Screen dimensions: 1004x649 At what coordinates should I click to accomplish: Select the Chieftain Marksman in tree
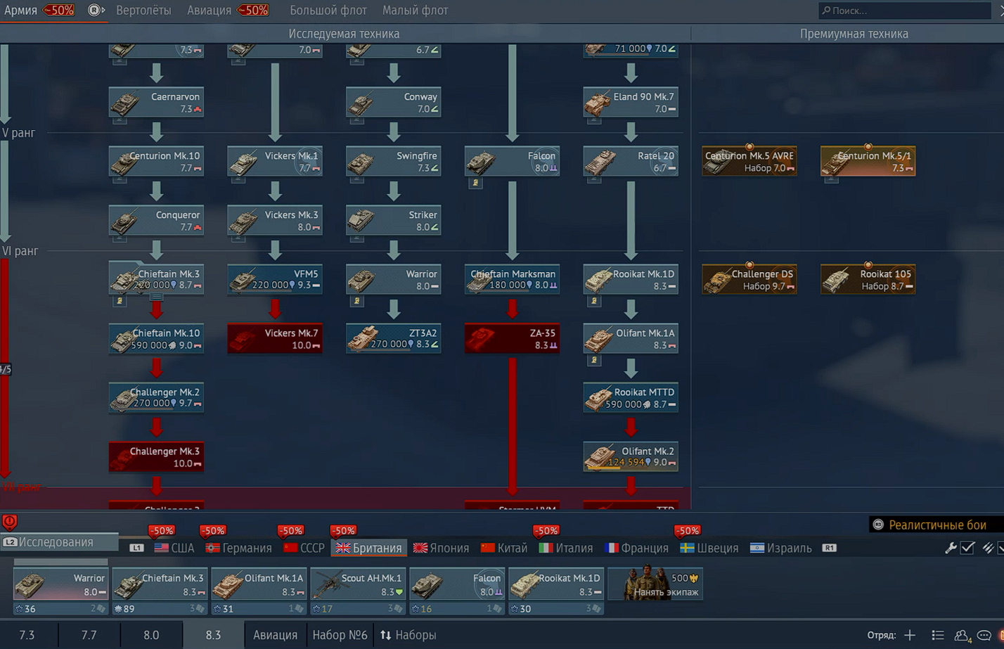click(x=512, y=280)
